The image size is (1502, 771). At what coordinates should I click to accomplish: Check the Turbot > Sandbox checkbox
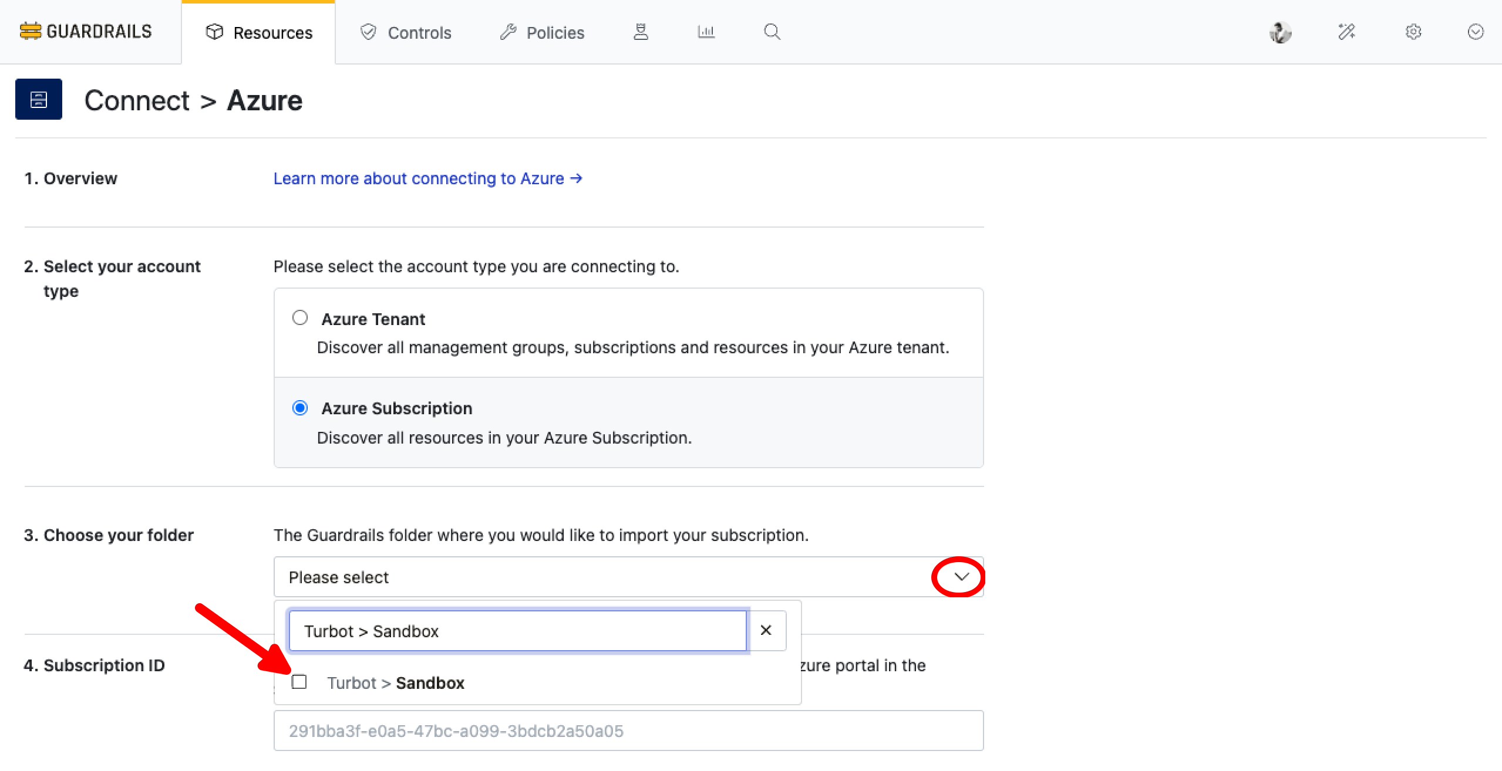click(299, 682)
